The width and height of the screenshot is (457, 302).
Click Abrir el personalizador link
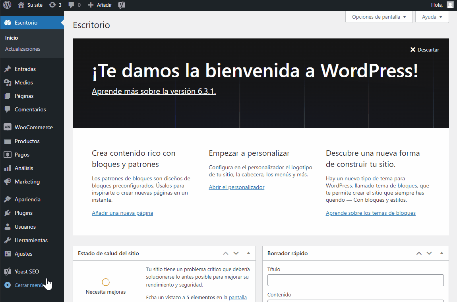[x=237, y=187]
